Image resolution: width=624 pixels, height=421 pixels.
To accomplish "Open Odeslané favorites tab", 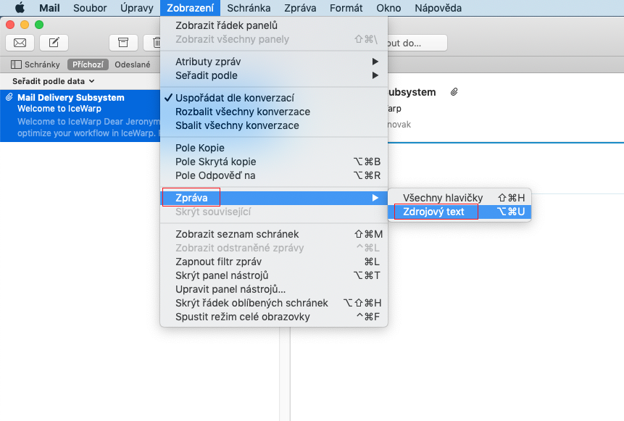I will pos(132,64).
